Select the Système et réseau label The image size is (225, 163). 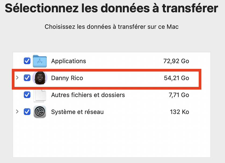77,112
